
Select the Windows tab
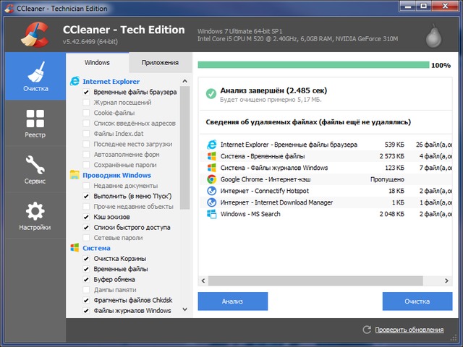(97, 63)
